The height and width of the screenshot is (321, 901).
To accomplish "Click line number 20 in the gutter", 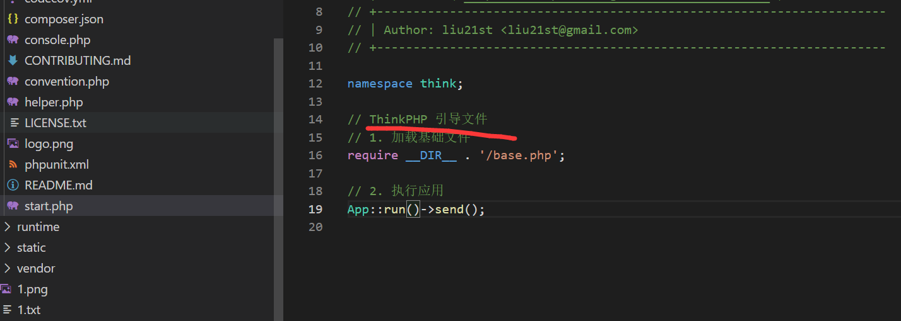I will tap(315, 227).
